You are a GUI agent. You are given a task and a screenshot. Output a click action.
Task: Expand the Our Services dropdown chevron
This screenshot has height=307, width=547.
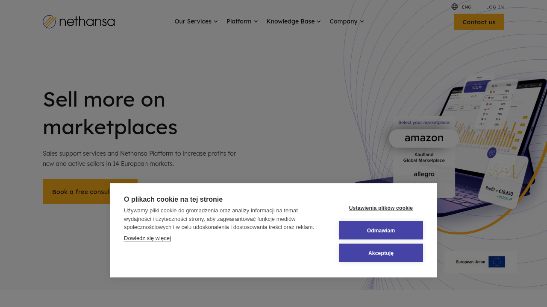[x=216, y=21]
